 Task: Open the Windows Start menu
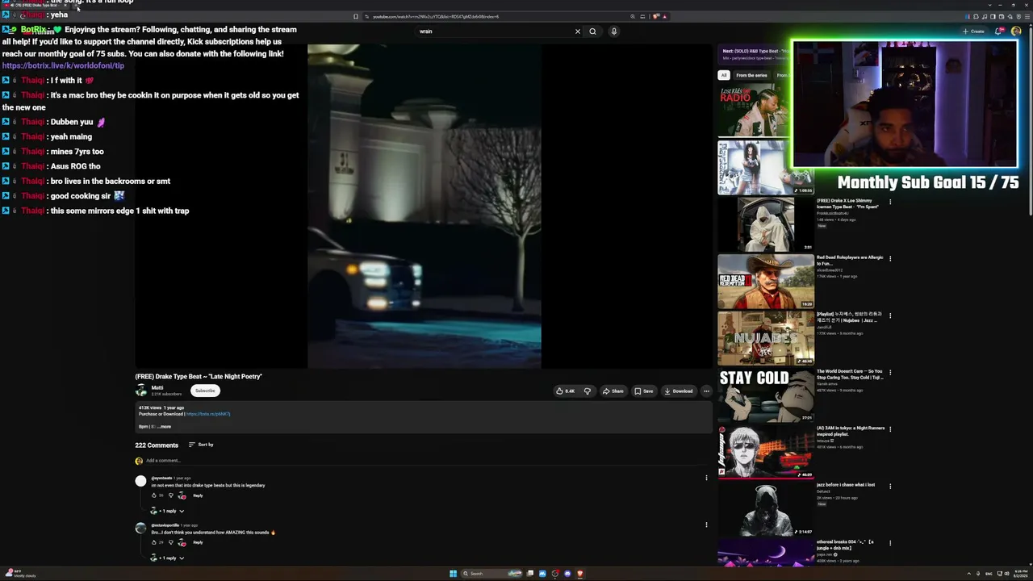pyautogui.click(x=453, y=574)
